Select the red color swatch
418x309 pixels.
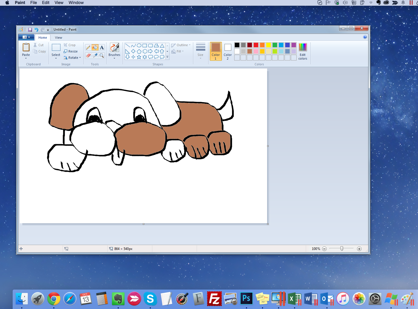[256, 45]
